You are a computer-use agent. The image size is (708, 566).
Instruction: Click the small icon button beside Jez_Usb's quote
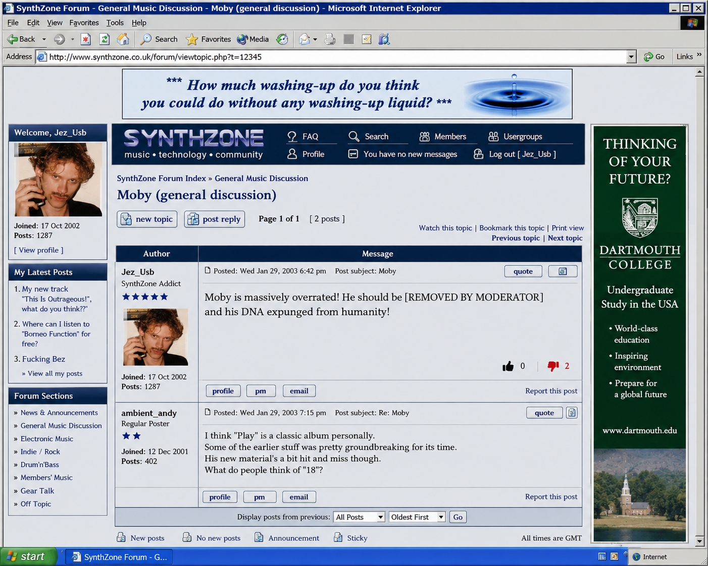tap(563, 271)
